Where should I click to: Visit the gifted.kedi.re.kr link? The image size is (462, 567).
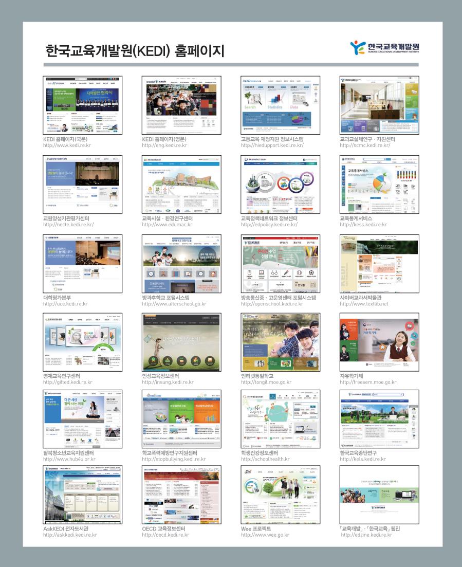[68, 382]
